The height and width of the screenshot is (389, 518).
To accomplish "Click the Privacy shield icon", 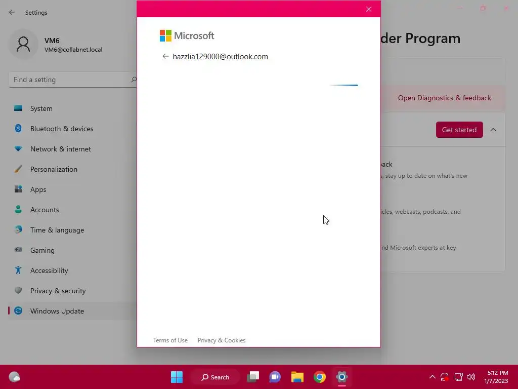I will coord(18,290).
